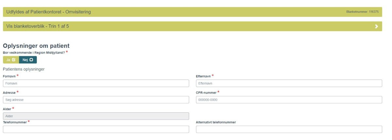
Task: Open Vis blanketoverblik Trin 1 af 5 bar
Action: point(192,26)
